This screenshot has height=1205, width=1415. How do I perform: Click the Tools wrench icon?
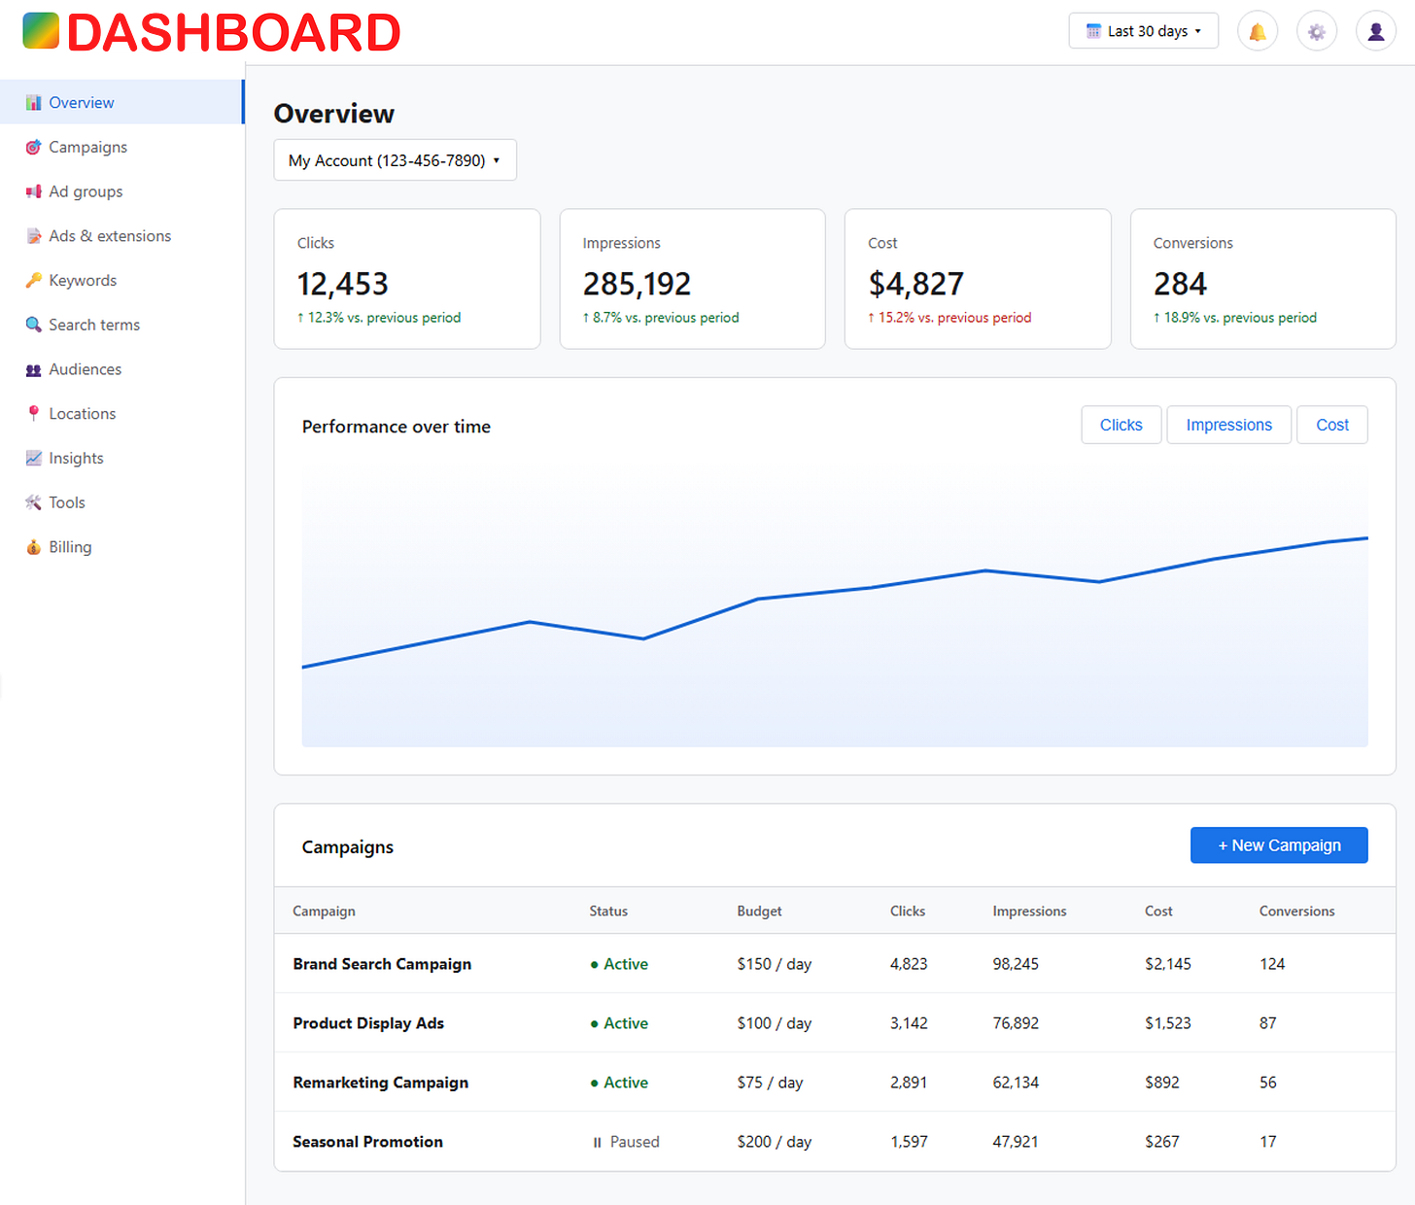pyautogui.click(x=34, y=502)
